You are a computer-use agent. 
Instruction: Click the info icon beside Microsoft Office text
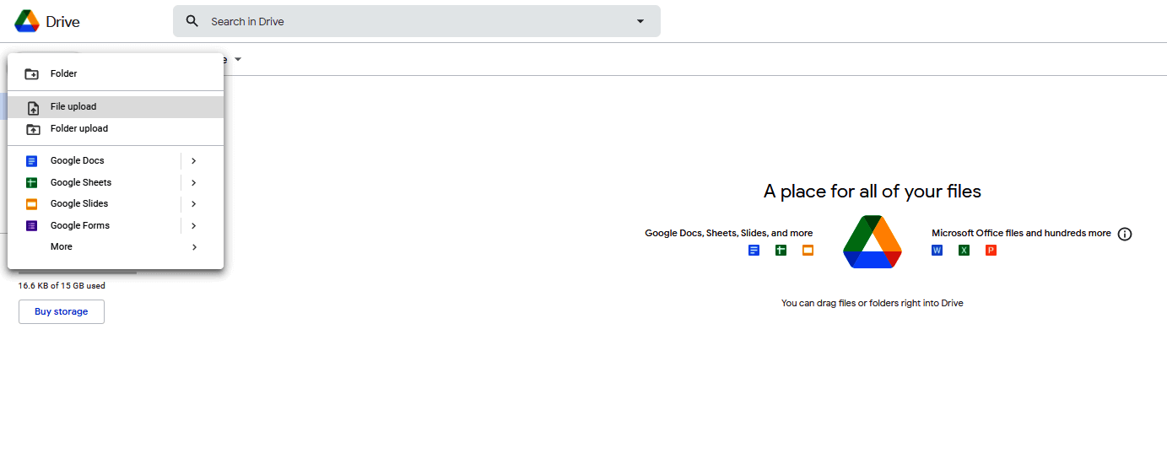(1125, 234)
